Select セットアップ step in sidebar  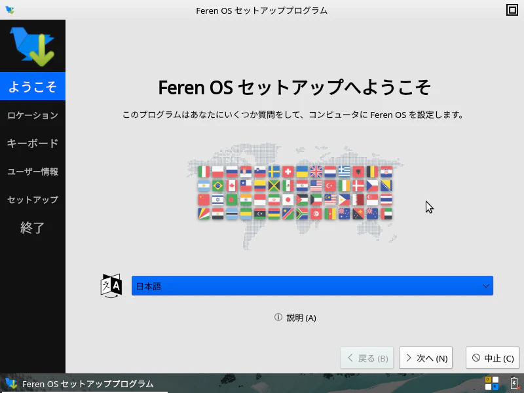[x=33, y=200]
